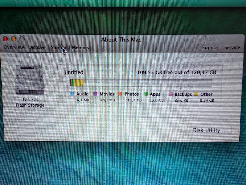
Task: Close the About This Mac window
Action: pyautogui.click(x=5, y=39)
